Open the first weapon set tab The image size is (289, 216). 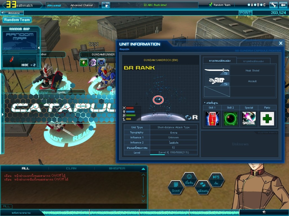pyautogui.click(x=220, y=61)
